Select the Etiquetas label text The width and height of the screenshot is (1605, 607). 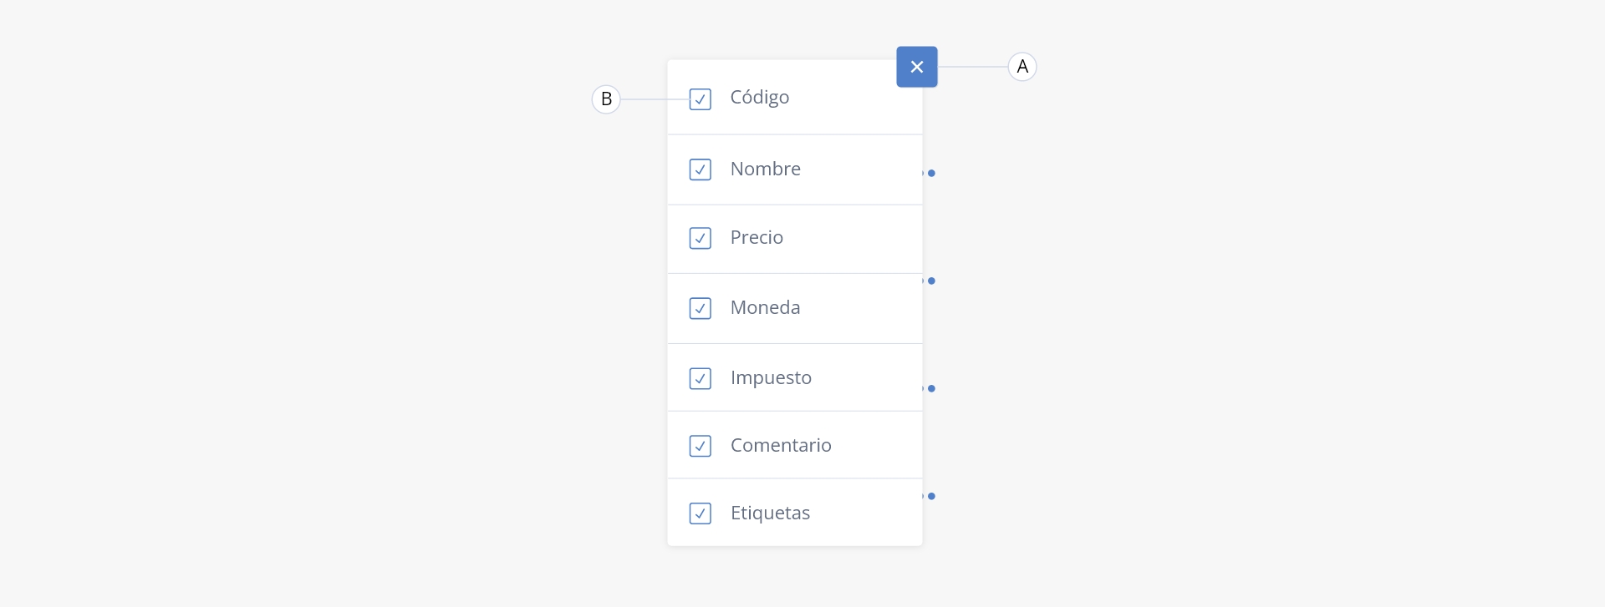(770, 513)
